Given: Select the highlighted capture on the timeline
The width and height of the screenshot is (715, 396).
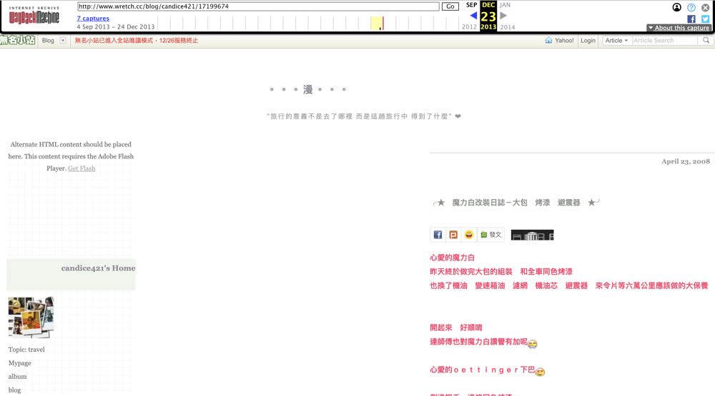Looking at the screenshot, I should click(x=383, y=24).
